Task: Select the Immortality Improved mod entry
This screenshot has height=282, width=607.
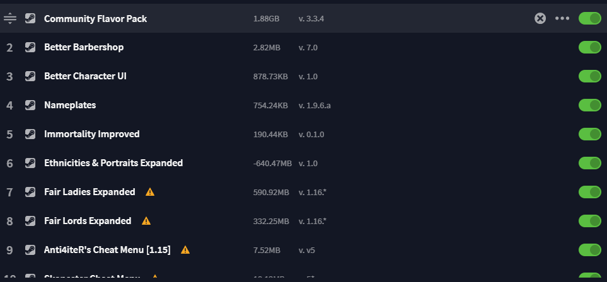Action: point(92,134)
